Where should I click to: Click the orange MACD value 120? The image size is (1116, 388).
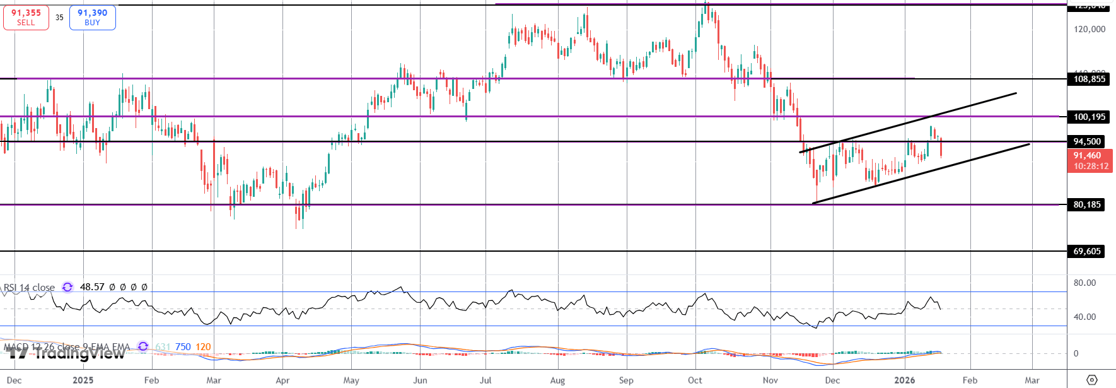click(203, 346)
